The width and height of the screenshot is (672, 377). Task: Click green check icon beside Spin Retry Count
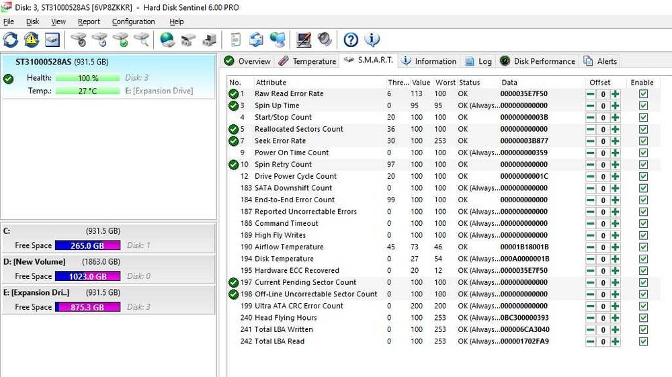(x=234, y=165)
